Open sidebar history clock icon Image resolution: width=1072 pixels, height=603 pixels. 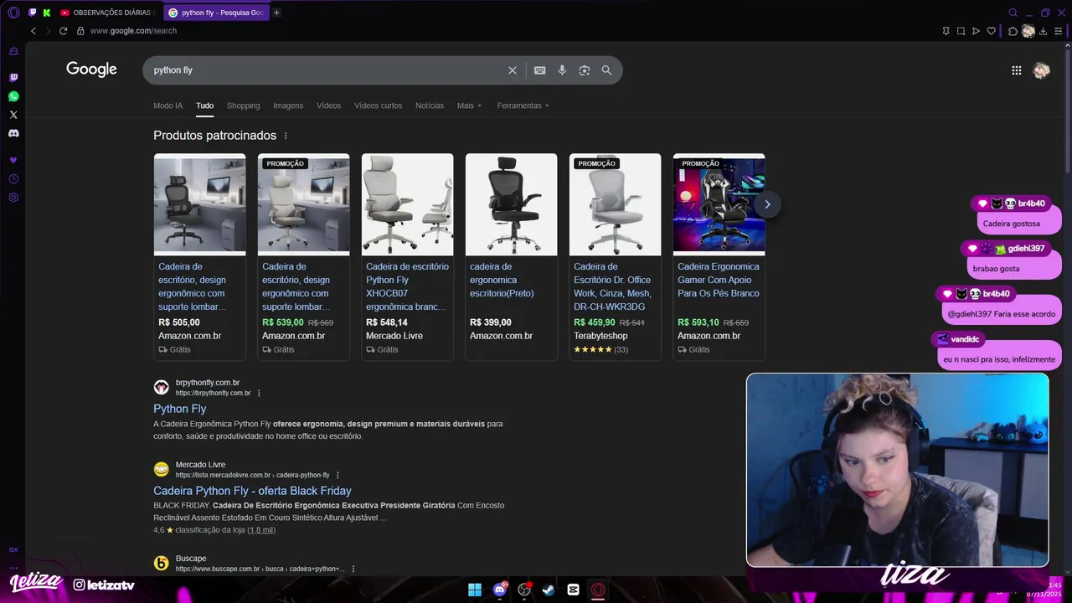coord(13,179)
